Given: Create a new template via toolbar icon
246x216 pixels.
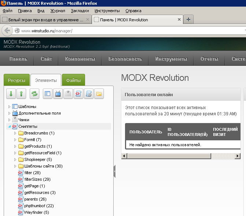Looking at the screenshot, I should [48, 94].
